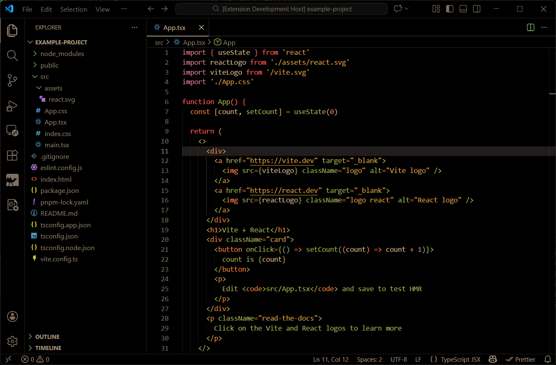Click the remote window indicator in status bar
This screenshot has width=556, height=365.
pos(9,360)
